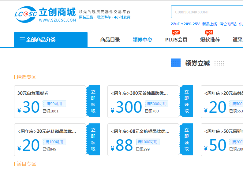Click the dotted grid icon after 领券立减
This screenshot has width=243, height=170.
219,63
